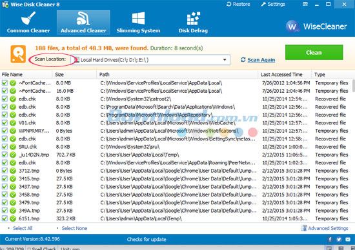Click the Scan Again link
The image size is (355, 250).
point(261,60)
